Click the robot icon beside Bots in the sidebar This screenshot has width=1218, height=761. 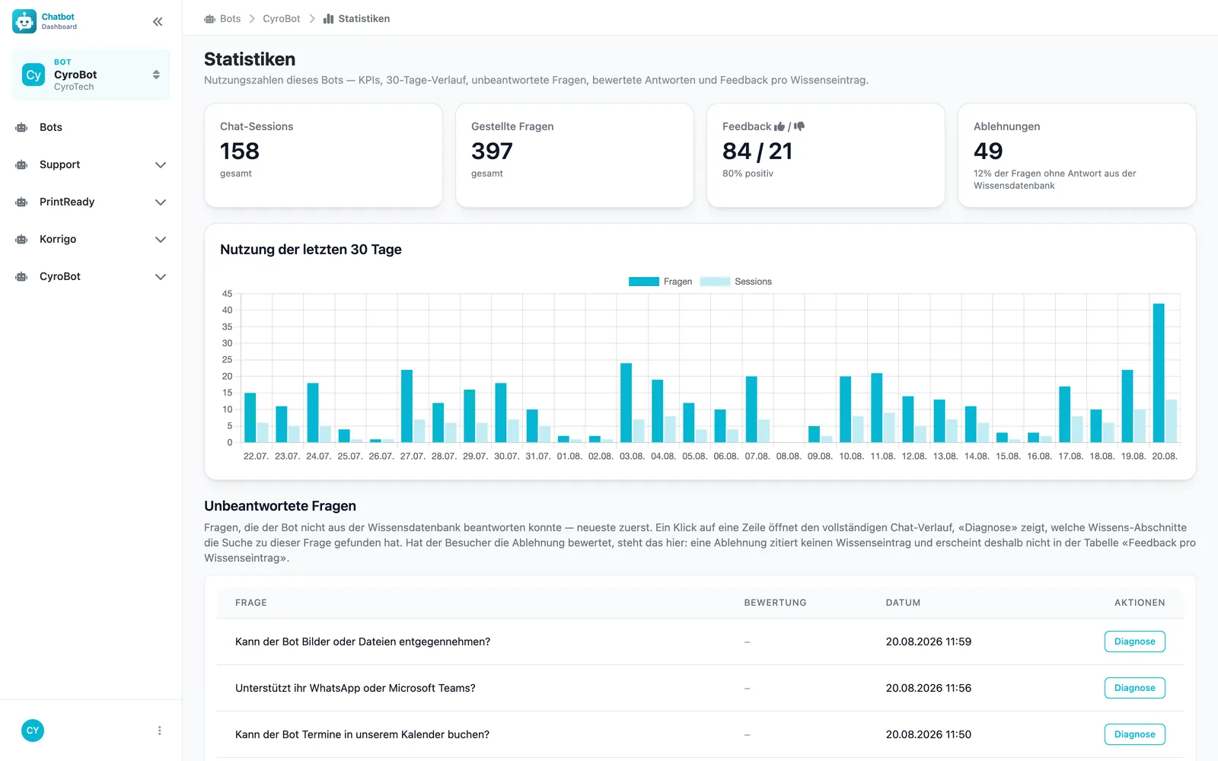[x=21, y=127]
